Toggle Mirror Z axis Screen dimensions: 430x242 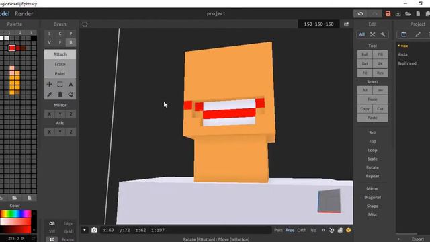(71, 114)
